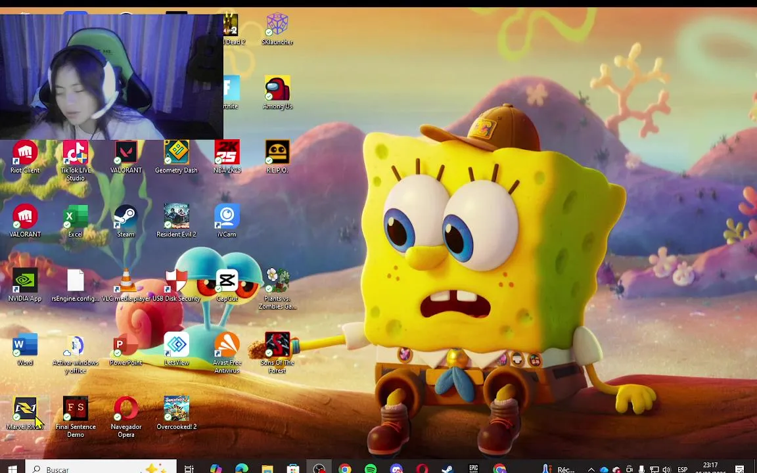Open the Opera icon in the taskbar
Image resolution: width=757 pixels, height=473 pixels.
point(422,468)
